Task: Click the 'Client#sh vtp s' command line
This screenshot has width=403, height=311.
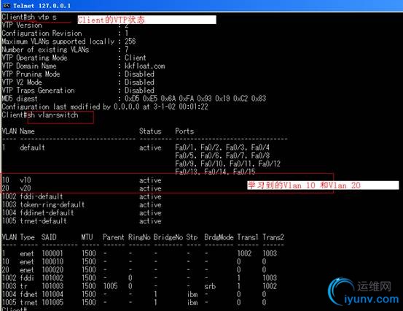Action: [29, 18]
